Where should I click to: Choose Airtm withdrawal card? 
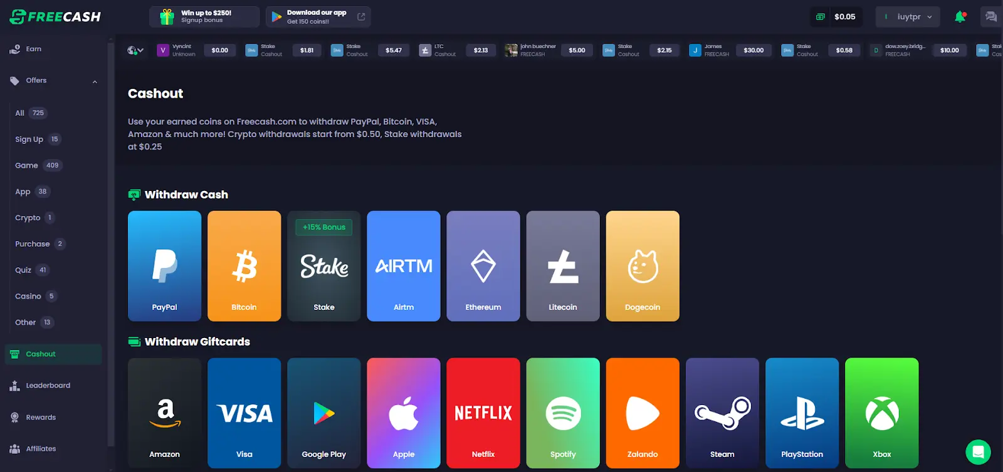click(403, 266)
